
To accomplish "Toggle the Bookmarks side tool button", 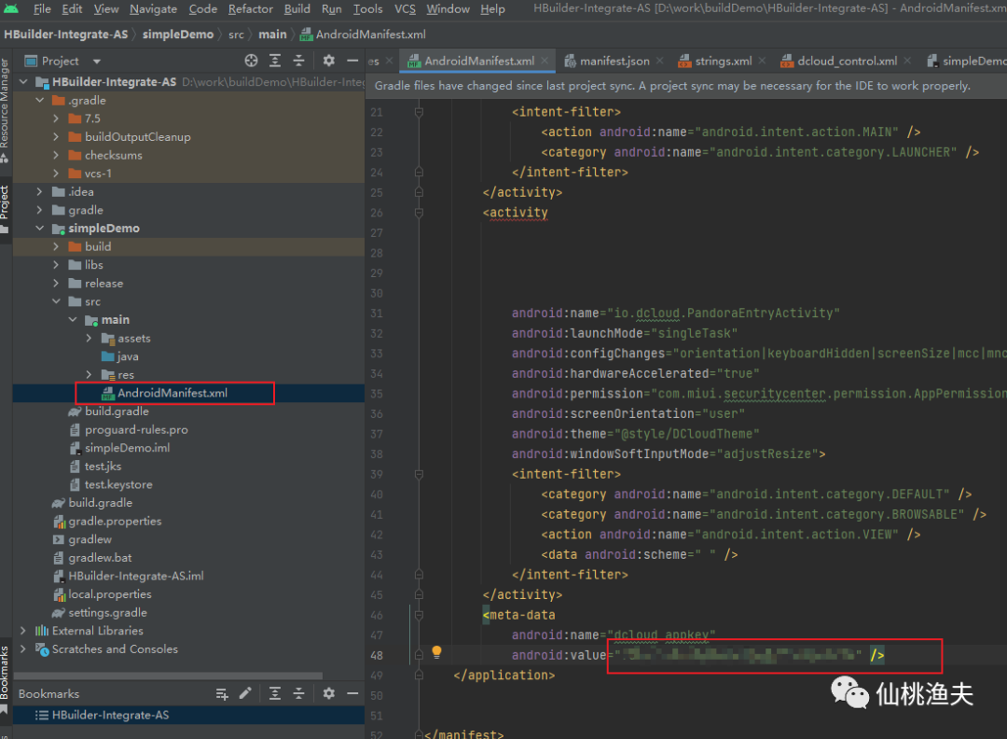I will click(5, 678).
